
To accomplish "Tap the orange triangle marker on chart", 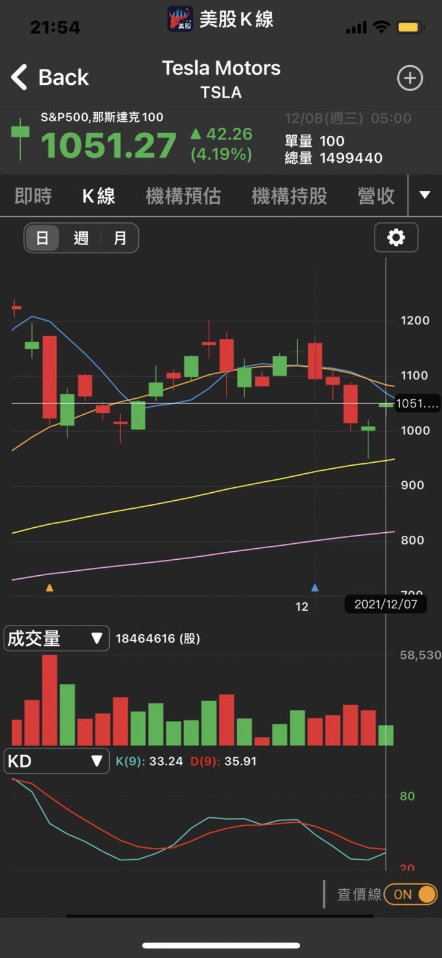I will tap(50, 587).
